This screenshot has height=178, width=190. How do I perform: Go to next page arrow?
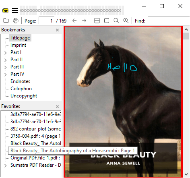(x=84, y=21)
